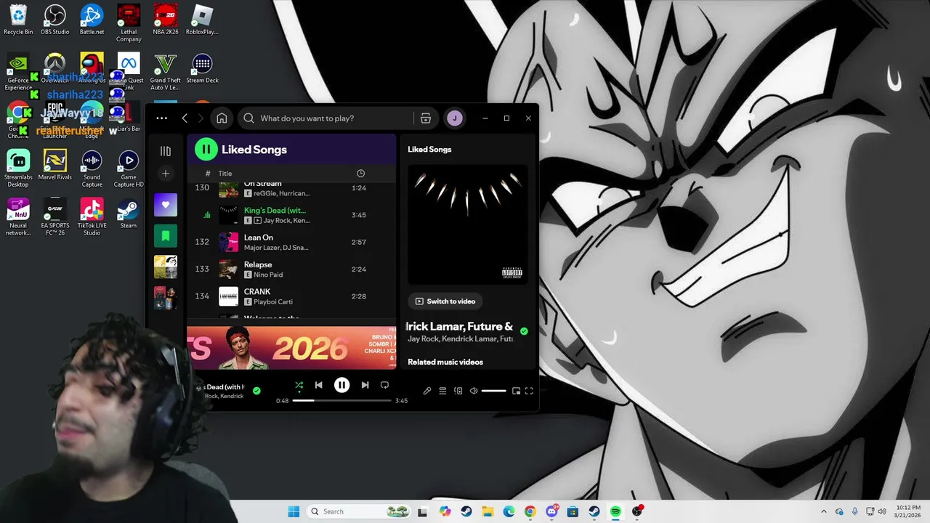The width and height of the screenshot is (930, 523).
Task: Show hidden system tray icons
Action: click(823, 511)
